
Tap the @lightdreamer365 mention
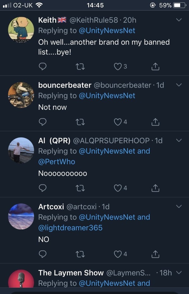tap(70, 228)
